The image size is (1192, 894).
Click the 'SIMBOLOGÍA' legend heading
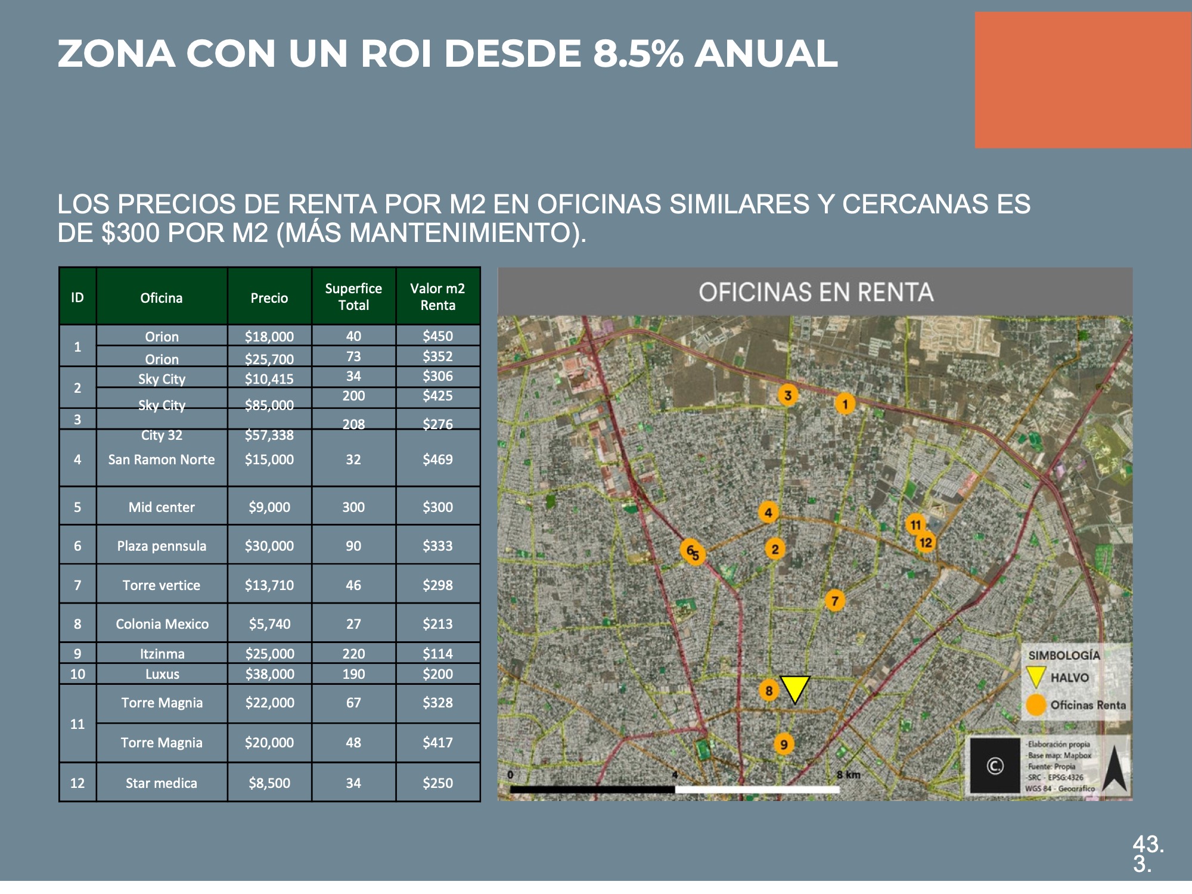[x=1064, y=655]
